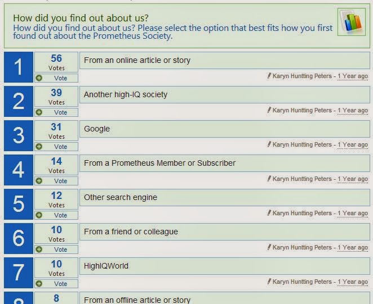Click green plus icon for Another high-IQ society
The height and width of the screenshot is (304, 373).
pyautogui.click(x=39, y=112)
